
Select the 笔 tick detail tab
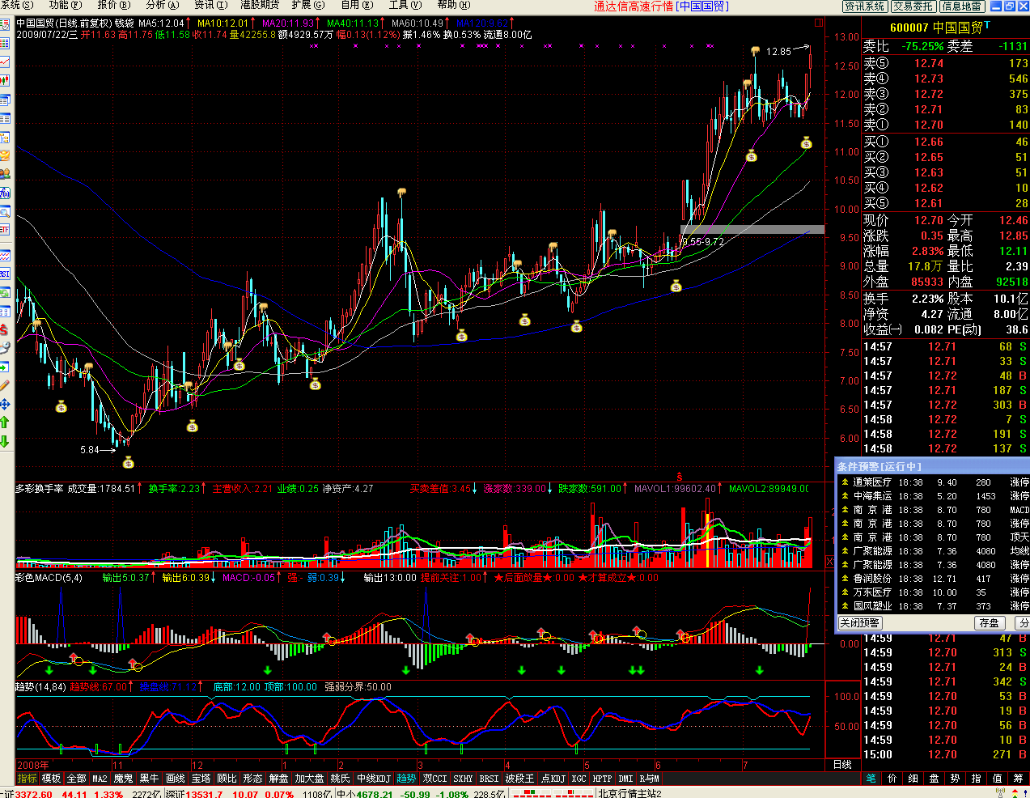pyautogui.click(x=871, y=779)
